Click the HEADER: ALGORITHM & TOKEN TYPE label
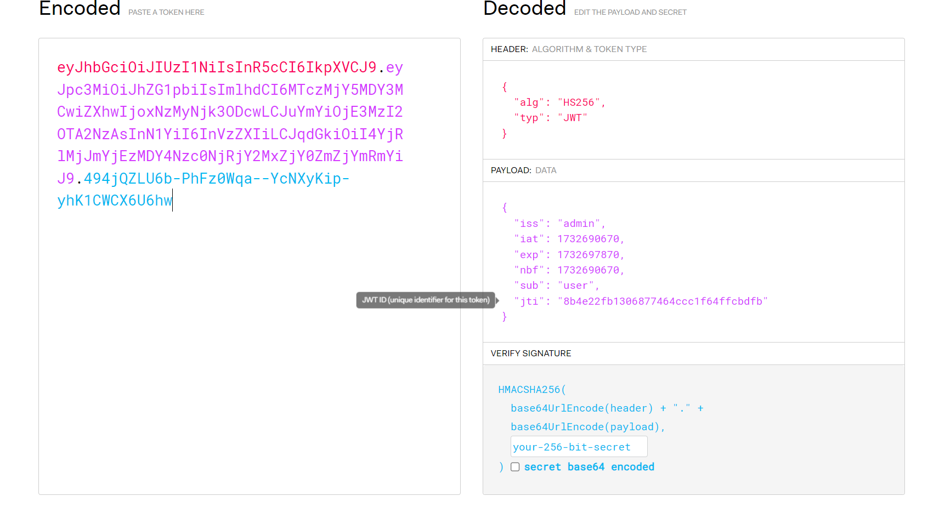 point(569,49)
